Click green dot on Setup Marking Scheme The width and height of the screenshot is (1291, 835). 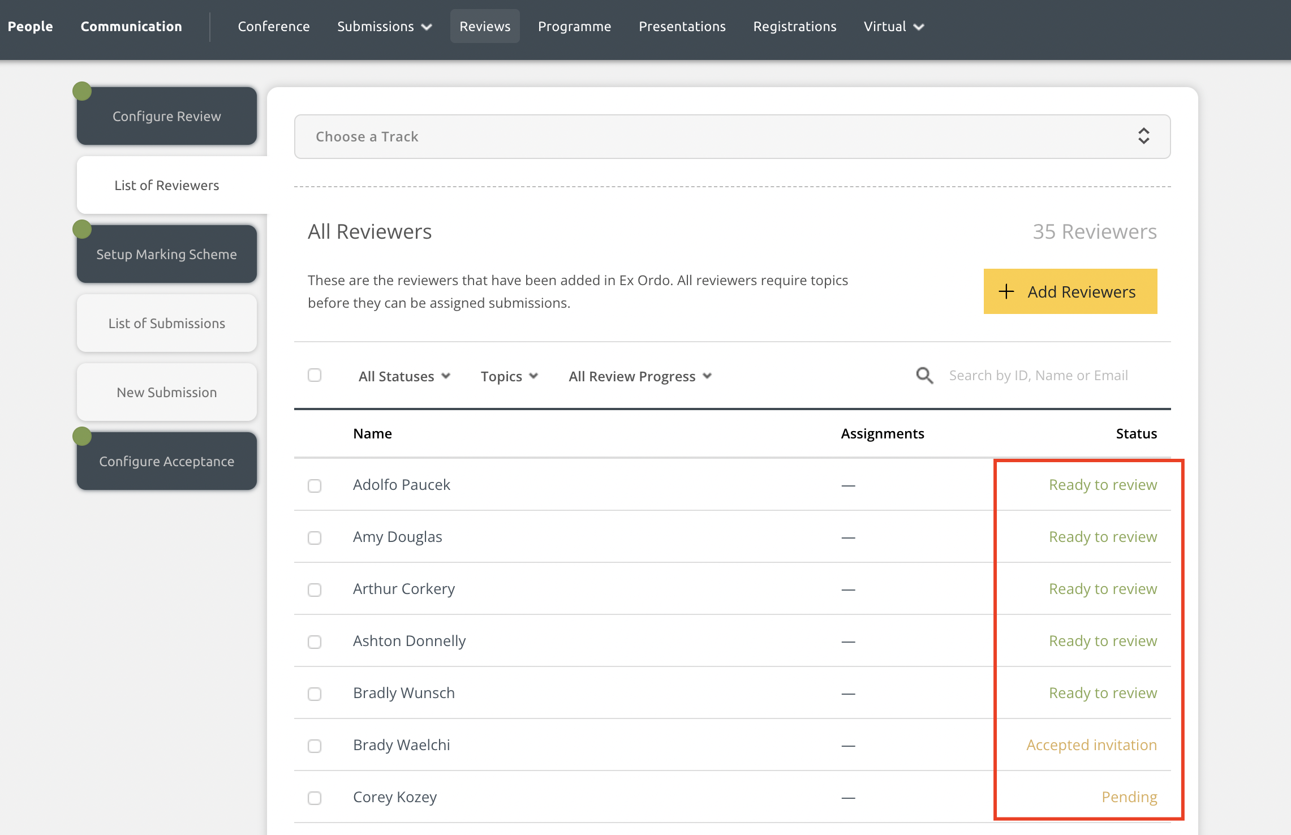point(82,229)
